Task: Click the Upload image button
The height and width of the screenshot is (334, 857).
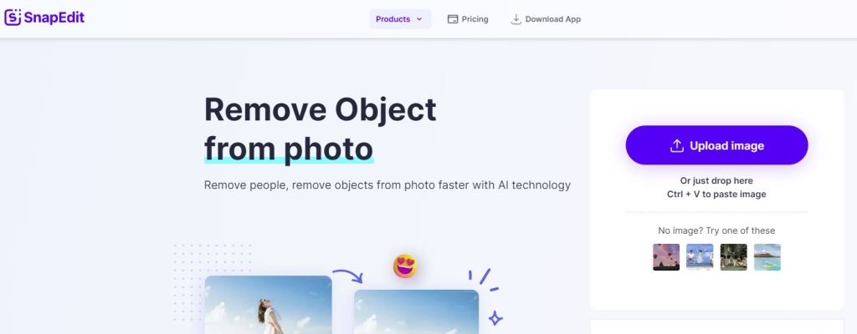Action: point(716,145)
